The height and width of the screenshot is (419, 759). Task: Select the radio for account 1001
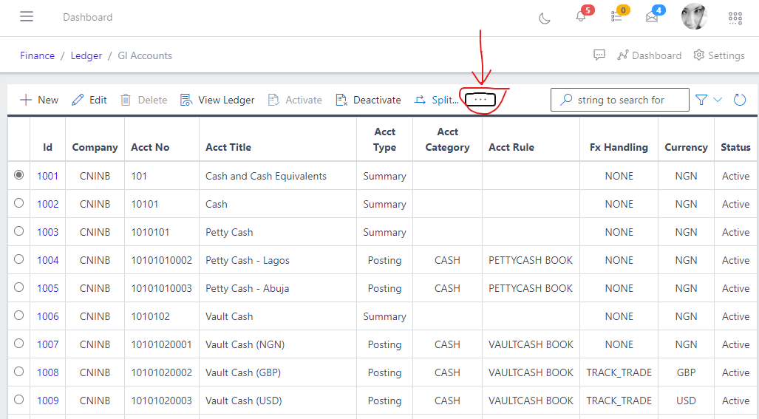[x=19, y=174]
